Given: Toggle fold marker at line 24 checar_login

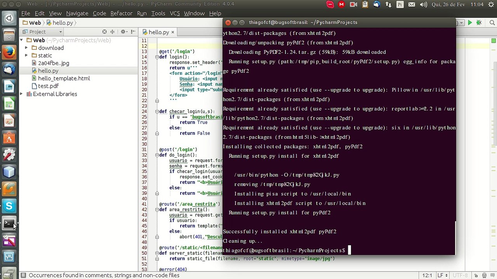Looking at the screenshot, I should tap(157, 112).
